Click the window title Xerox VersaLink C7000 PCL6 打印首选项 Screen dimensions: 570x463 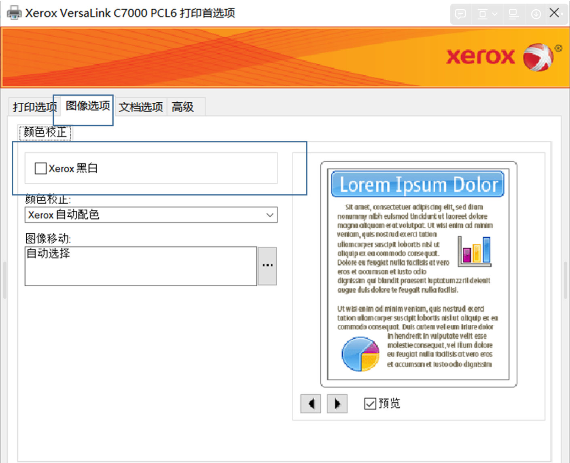tap(130, 13)
